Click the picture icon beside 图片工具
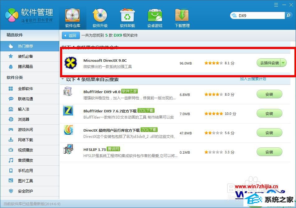Image resolution: width=296 pixels, height=208 pixels. (11, 180)
